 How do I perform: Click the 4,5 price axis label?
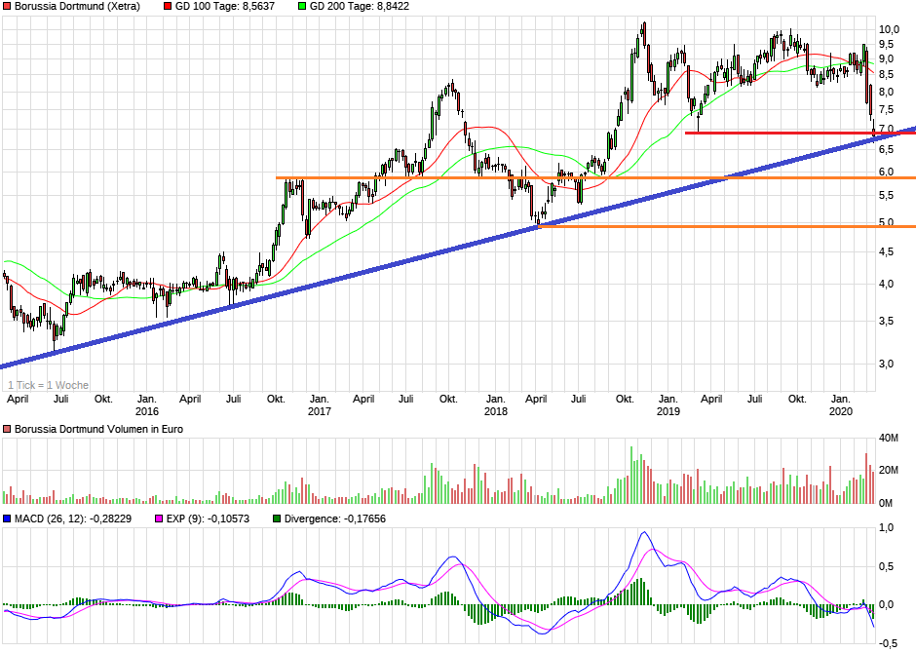887,252
